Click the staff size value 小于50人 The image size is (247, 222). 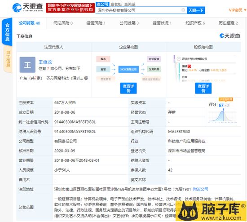pos(62,170)
